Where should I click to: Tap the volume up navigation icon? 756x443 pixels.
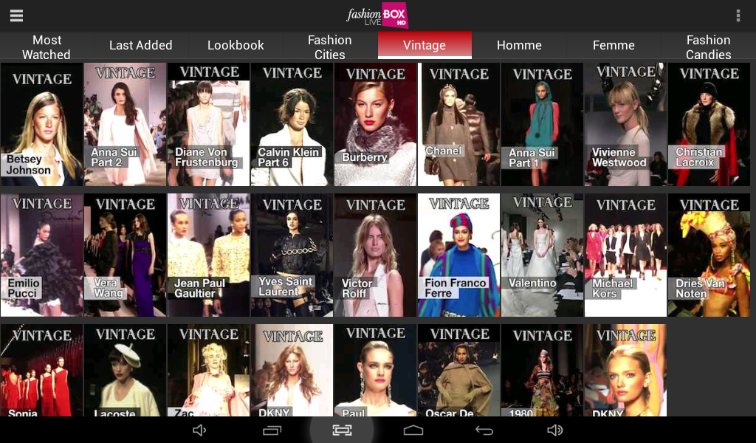[x=555, y=430]
